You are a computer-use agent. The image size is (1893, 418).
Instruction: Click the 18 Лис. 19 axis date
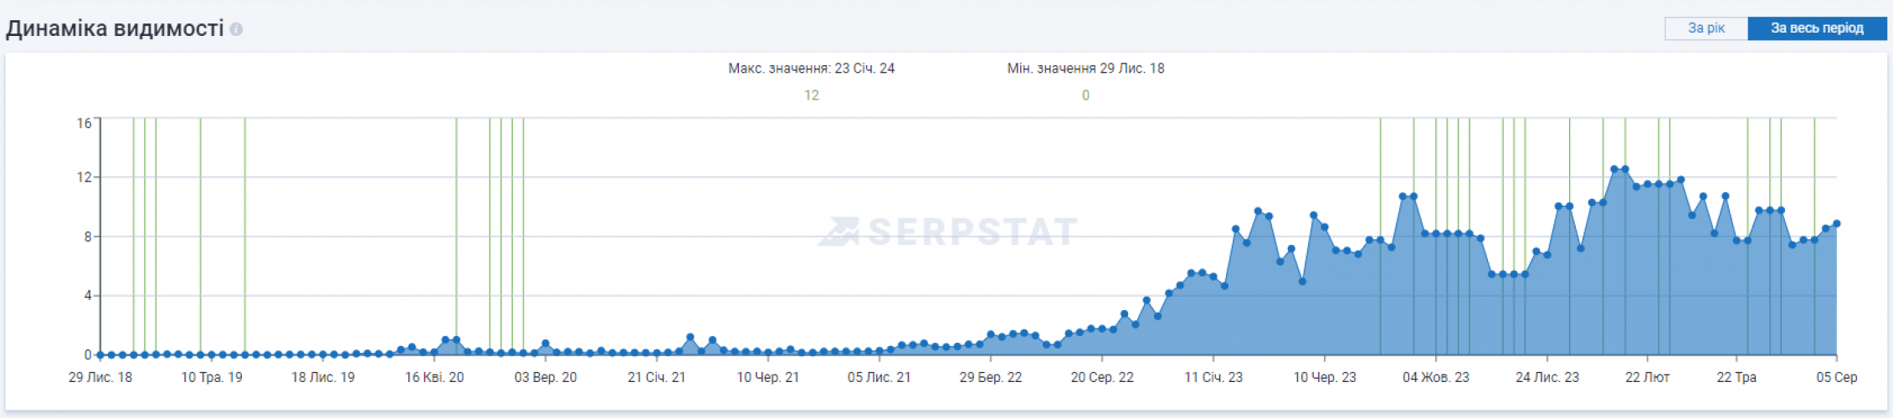click(323, 378)
